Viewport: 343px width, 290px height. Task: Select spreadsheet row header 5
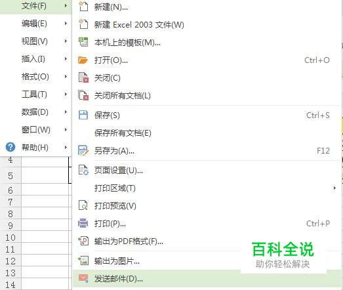[10, 176]
